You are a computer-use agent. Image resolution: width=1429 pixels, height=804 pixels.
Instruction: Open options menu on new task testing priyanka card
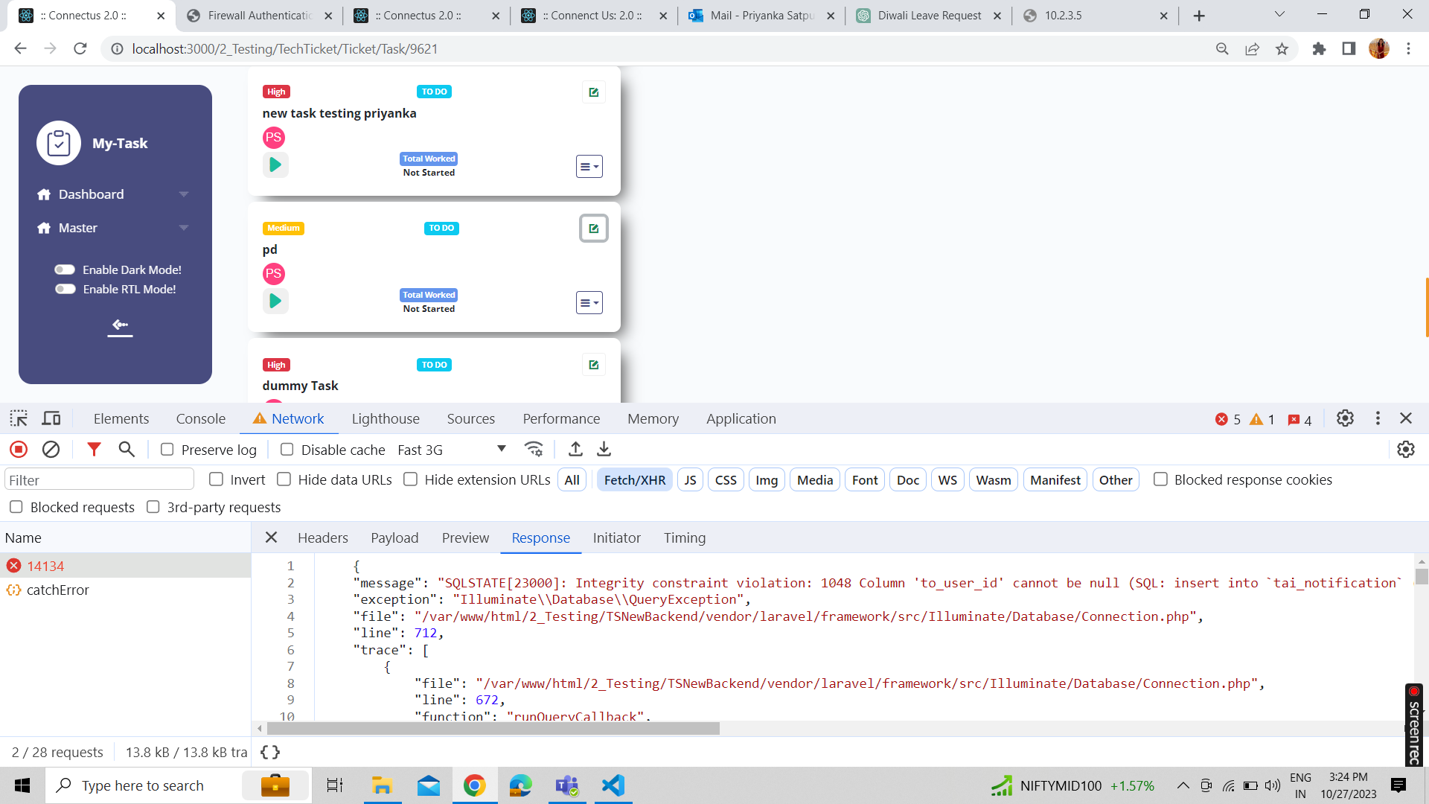click(589, 167)
